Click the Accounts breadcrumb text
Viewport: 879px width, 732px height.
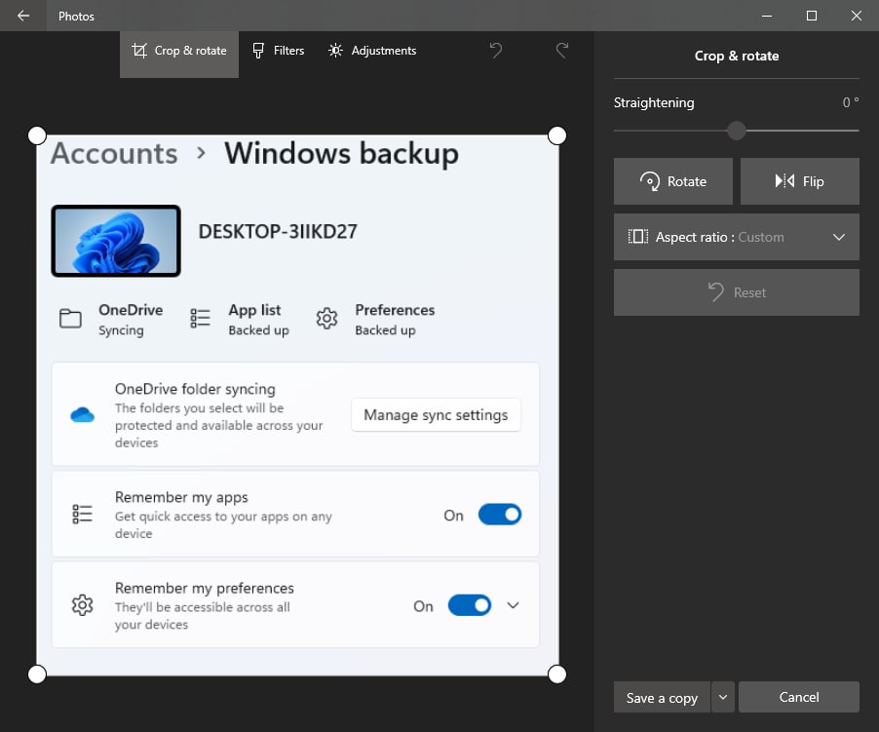pos(114,154)
